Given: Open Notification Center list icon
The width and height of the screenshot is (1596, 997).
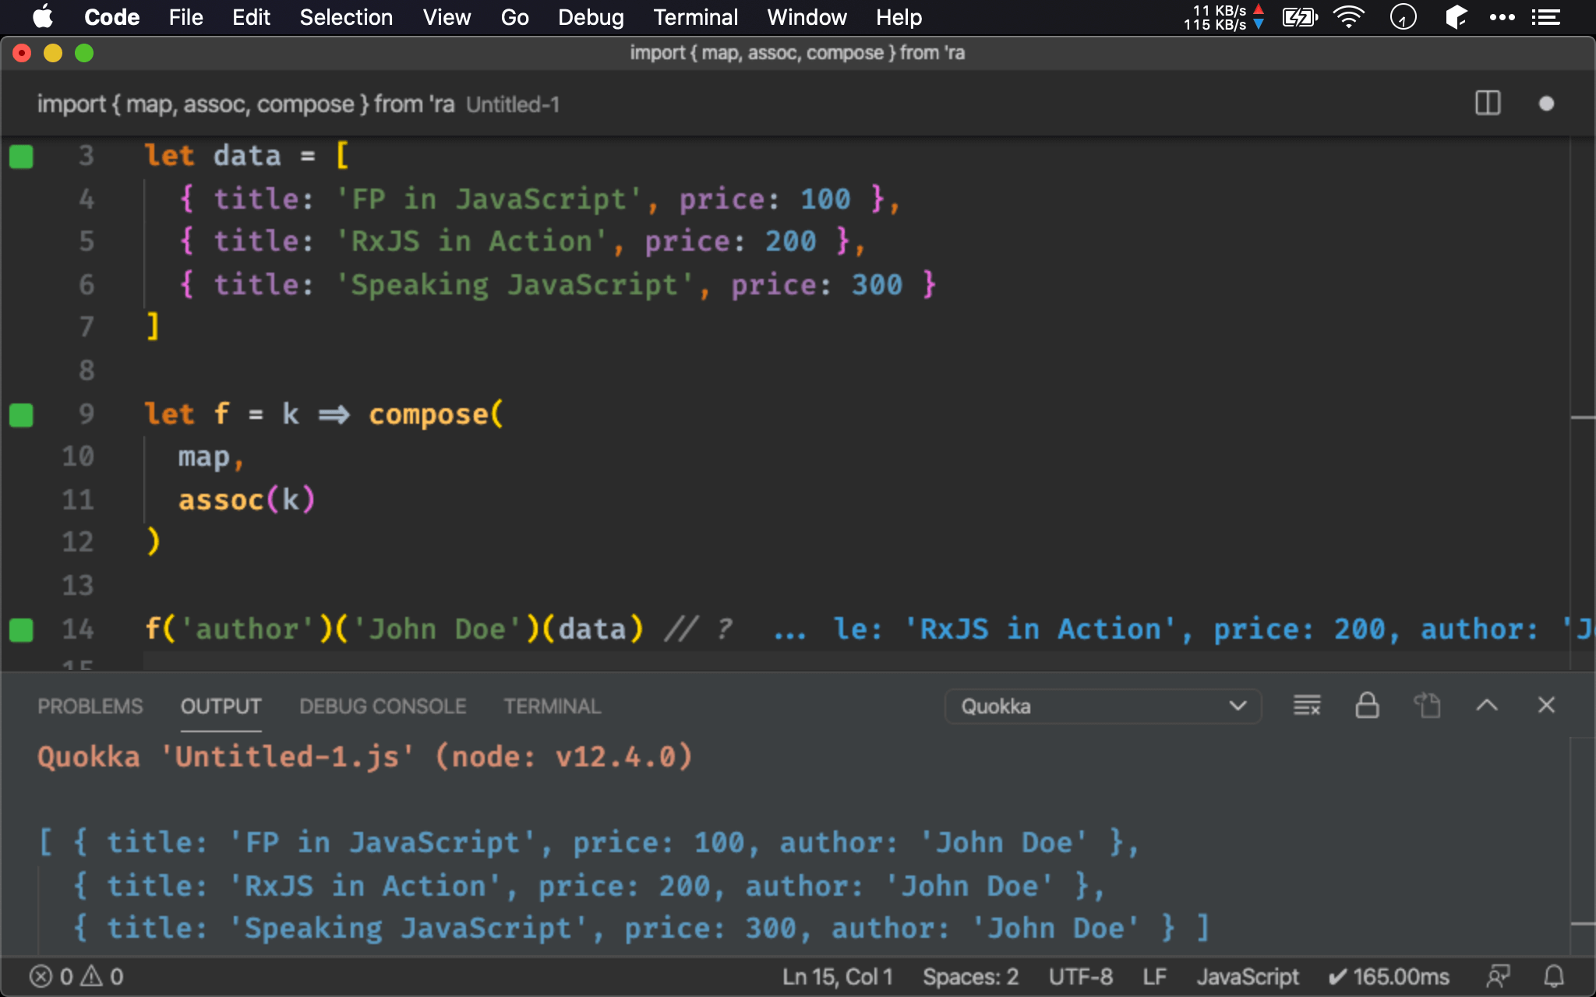Looking at the screenshot, I should 1545,17.
